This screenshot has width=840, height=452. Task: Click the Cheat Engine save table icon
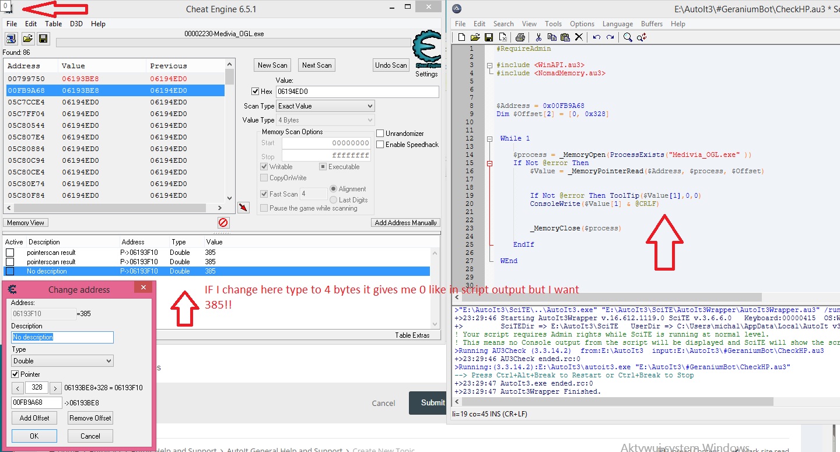[43, 38]
